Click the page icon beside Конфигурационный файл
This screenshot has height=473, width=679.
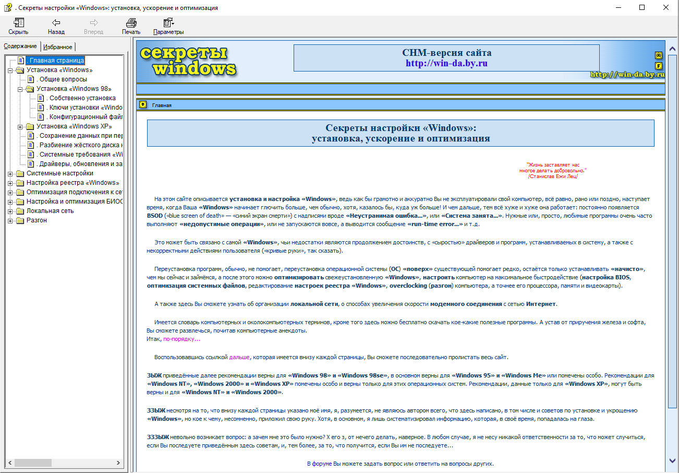click(x=41, y=117)
